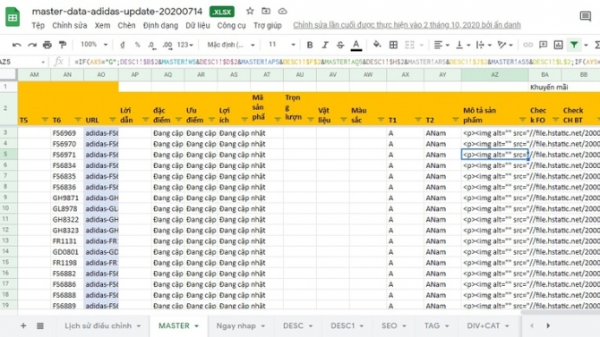Print the spreadsheet using printer icon
Screen dimensions: 600x337
click(x=47, y=45)
